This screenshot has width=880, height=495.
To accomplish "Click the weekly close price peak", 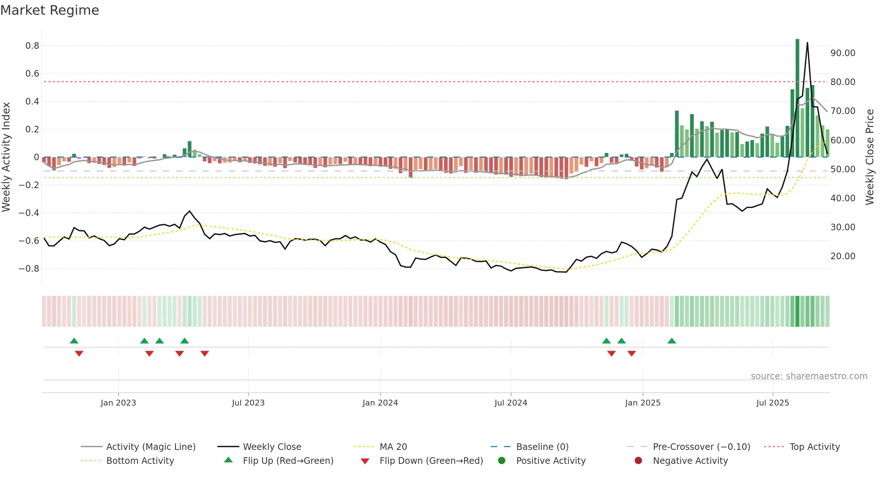I will coord(807,43).
